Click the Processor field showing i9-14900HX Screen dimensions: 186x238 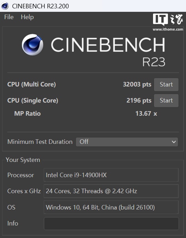click(x=111, y=175)
